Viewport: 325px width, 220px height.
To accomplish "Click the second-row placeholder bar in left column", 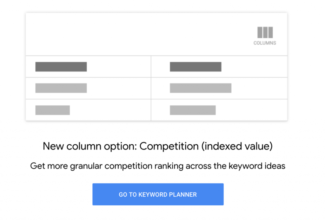I will pyautogui.click(x=61, y=88).
